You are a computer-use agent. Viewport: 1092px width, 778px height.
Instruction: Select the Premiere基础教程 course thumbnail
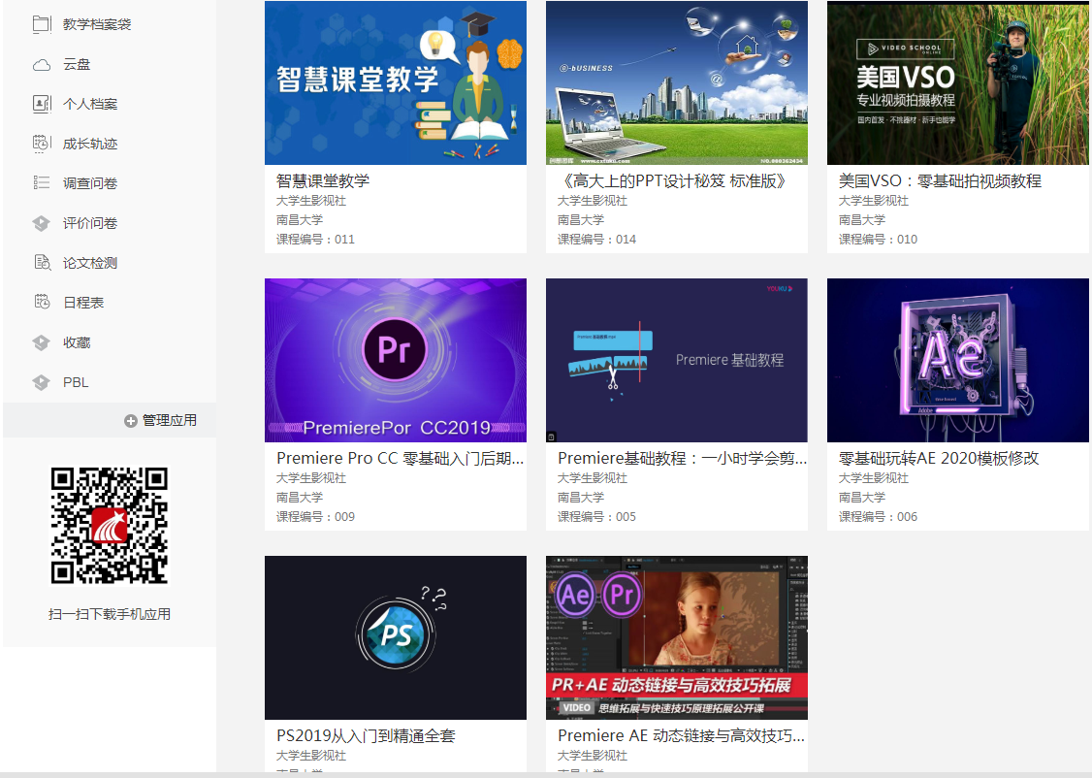pos(676,360)
